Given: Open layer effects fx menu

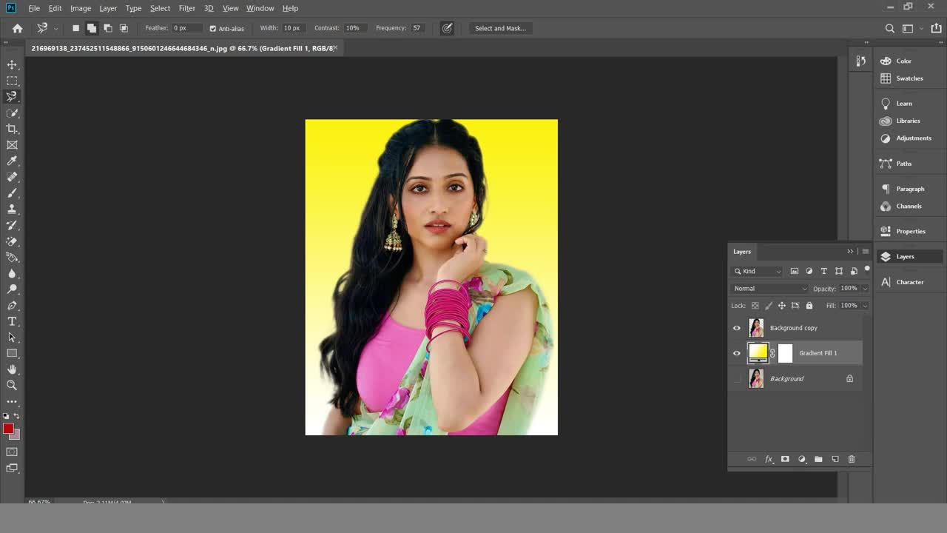Looking at the screenshot, I should [769, 459].
